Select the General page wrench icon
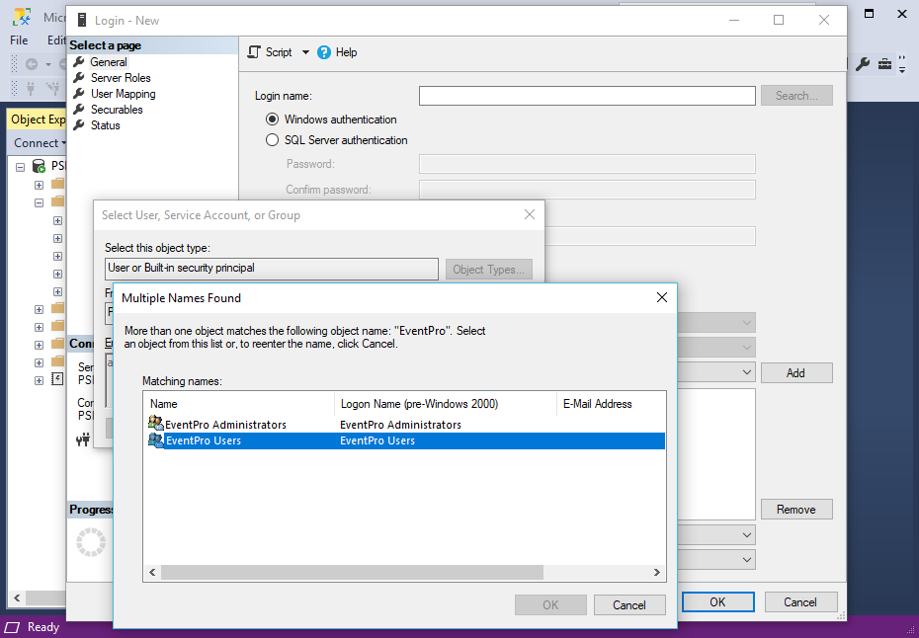This screenshot has height=638, width=919. pyautogui.click(x=78, y=61)
